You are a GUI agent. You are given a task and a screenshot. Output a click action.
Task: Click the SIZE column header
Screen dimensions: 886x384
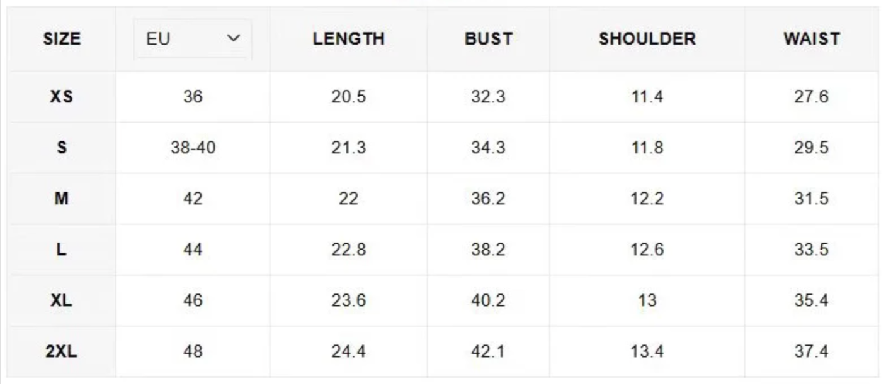click(62, 39)
